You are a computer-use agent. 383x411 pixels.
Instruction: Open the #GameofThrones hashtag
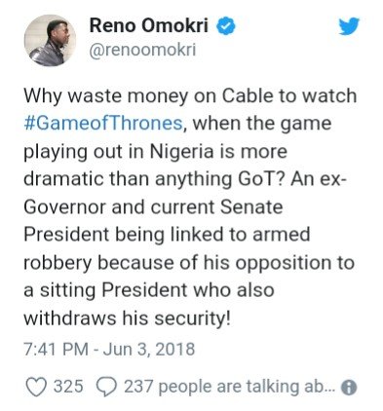[103, 124]
